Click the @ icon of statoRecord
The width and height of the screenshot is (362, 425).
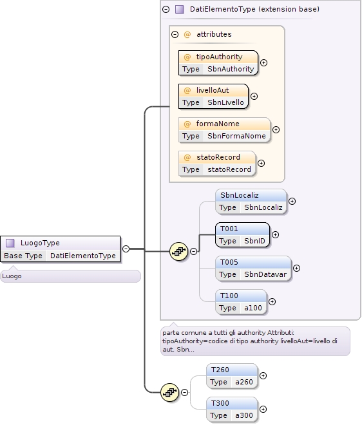pos(187,158)
